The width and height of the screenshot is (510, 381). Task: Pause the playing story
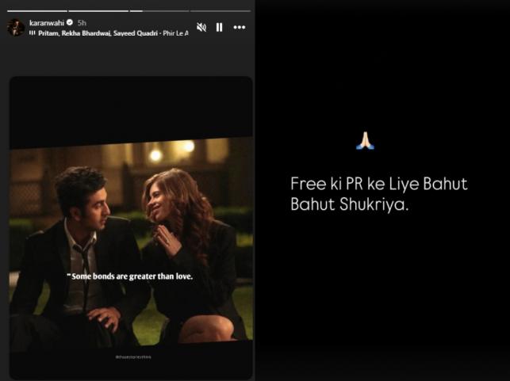[220, 27]
